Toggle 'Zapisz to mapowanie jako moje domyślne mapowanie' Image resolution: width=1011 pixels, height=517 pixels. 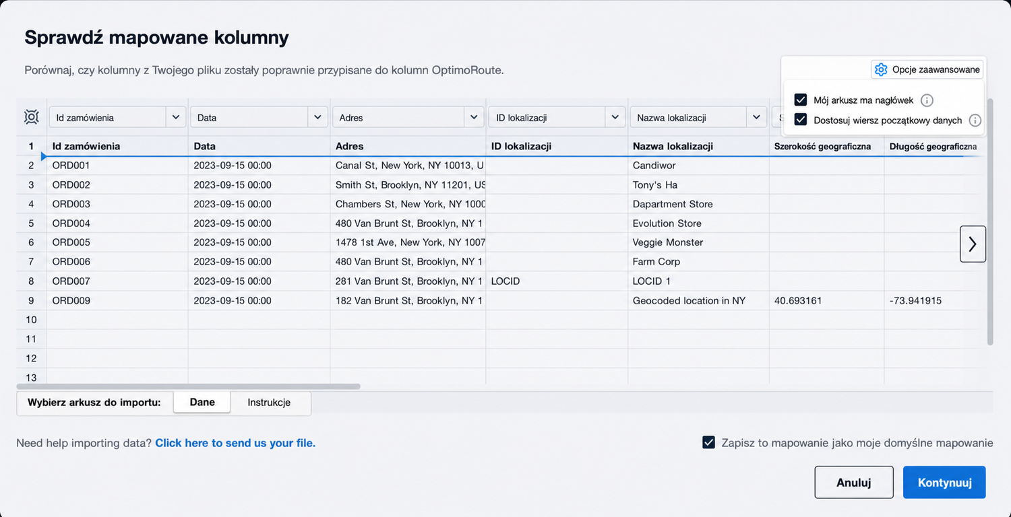708,442
